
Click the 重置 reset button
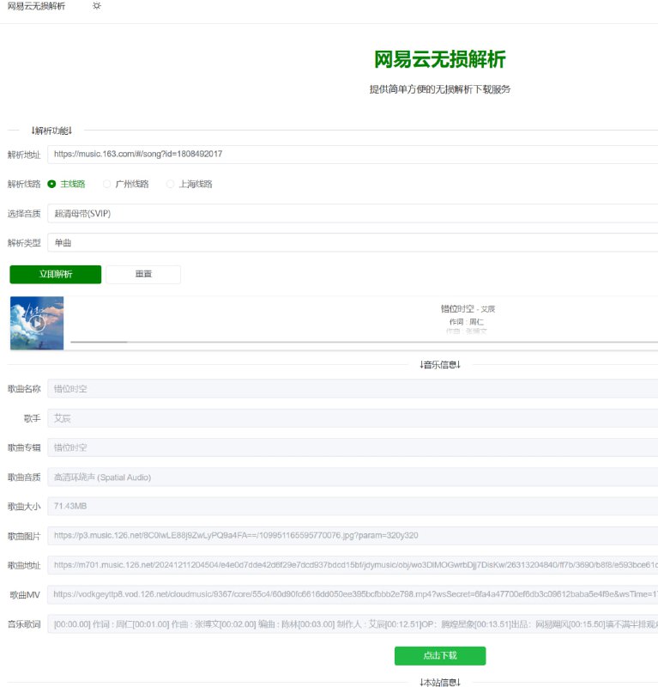[143, 274]
